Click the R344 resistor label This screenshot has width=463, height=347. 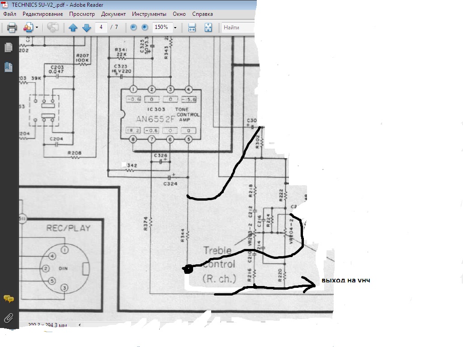coord(183,235)
